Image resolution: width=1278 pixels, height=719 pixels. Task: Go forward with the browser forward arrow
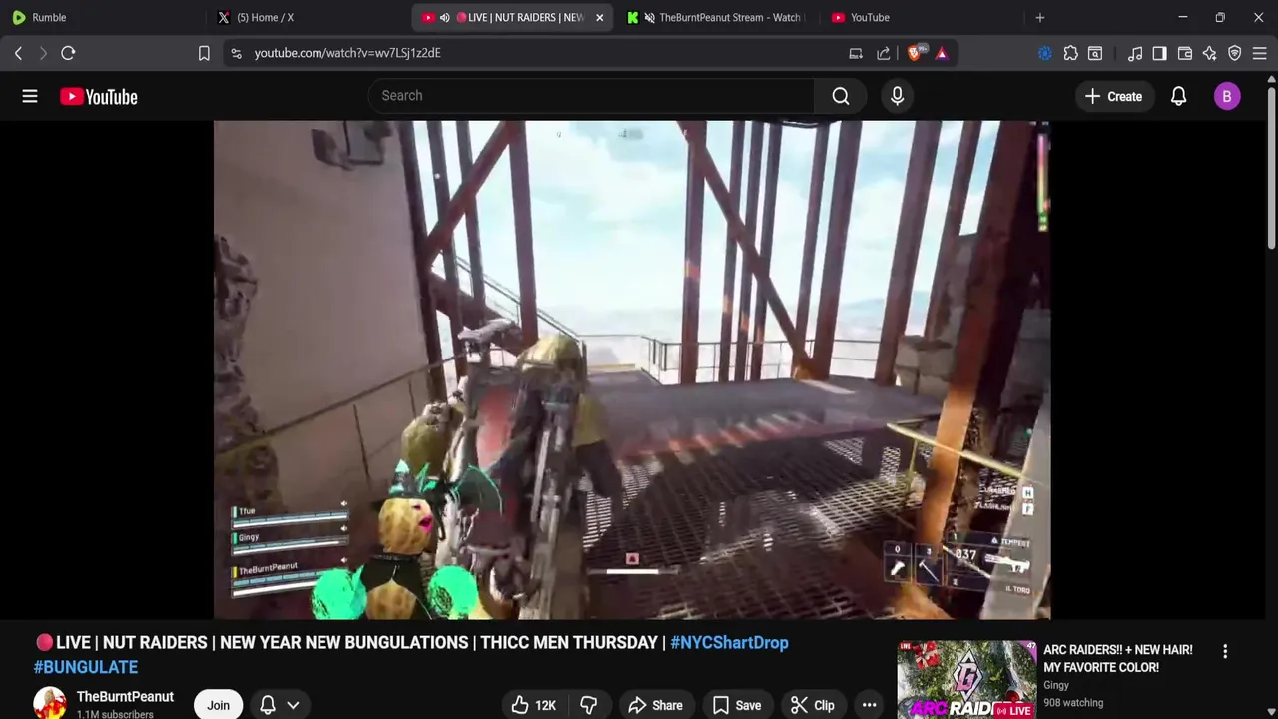coord(43,53)
